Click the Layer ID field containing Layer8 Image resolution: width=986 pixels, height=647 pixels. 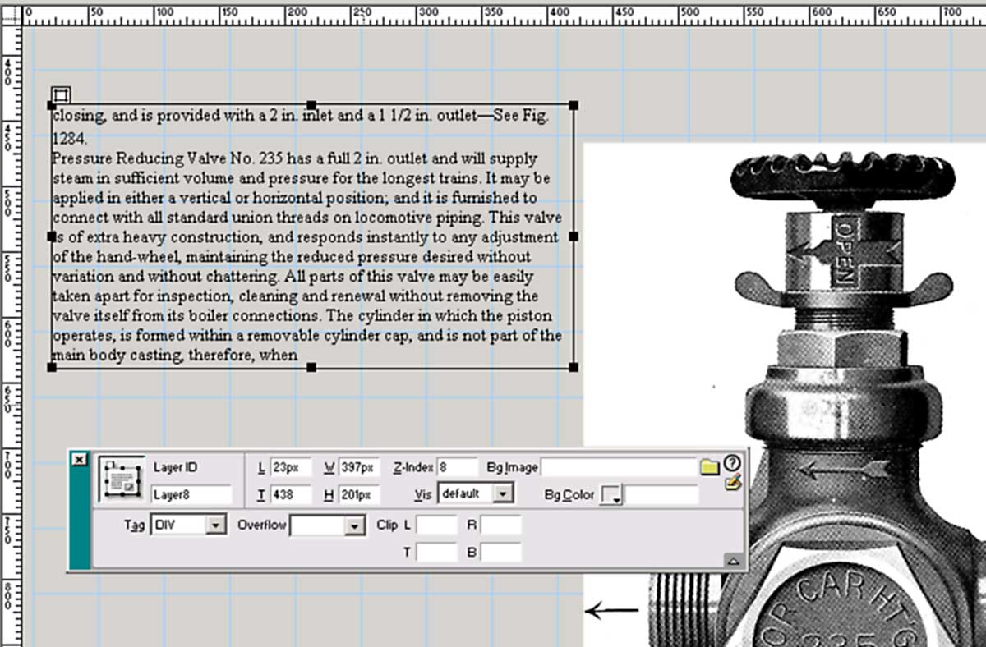pos(191,495)
